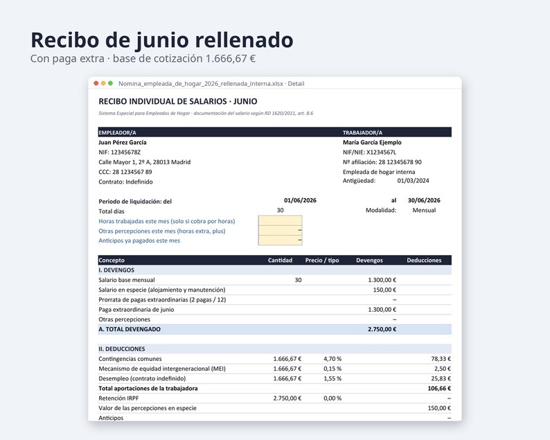Click 'Paga extraordinaria de junio' amount 1.300,00 €
This screenshot has height=440, width=550.
pos(382,310)
